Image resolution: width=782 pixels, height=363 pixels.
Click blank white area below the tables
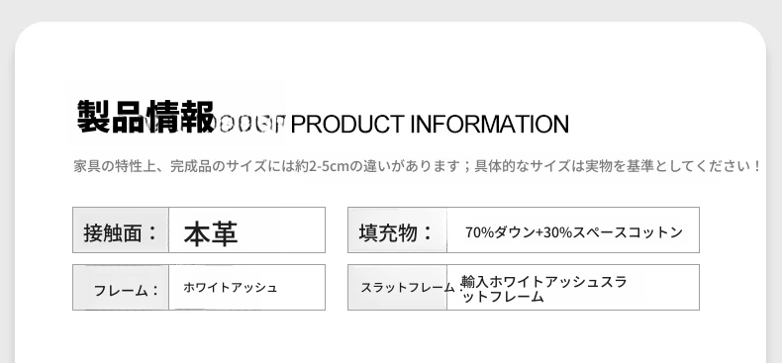pyautogui.click(x=390, y=336)
